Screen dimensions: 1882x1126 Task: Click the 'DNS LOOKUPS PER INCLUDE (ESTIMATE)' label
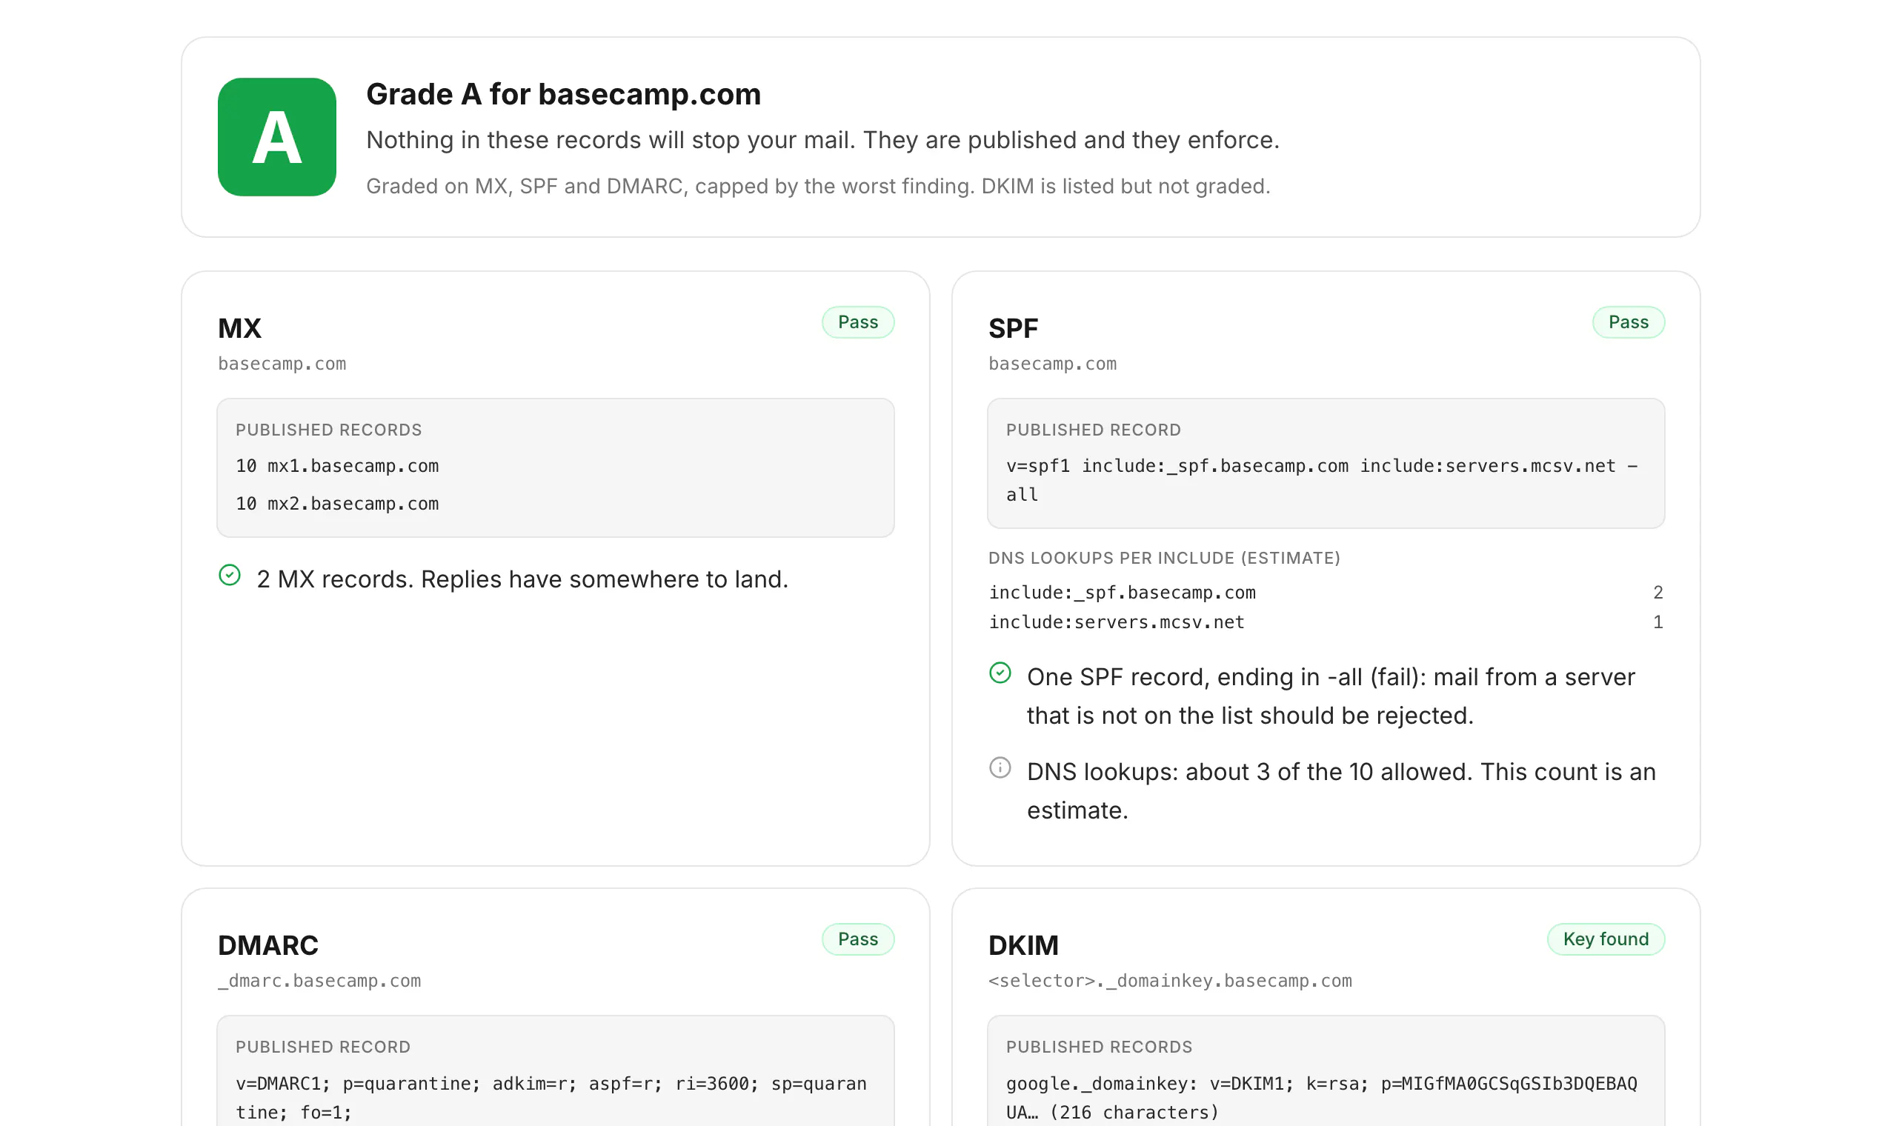1164,559
